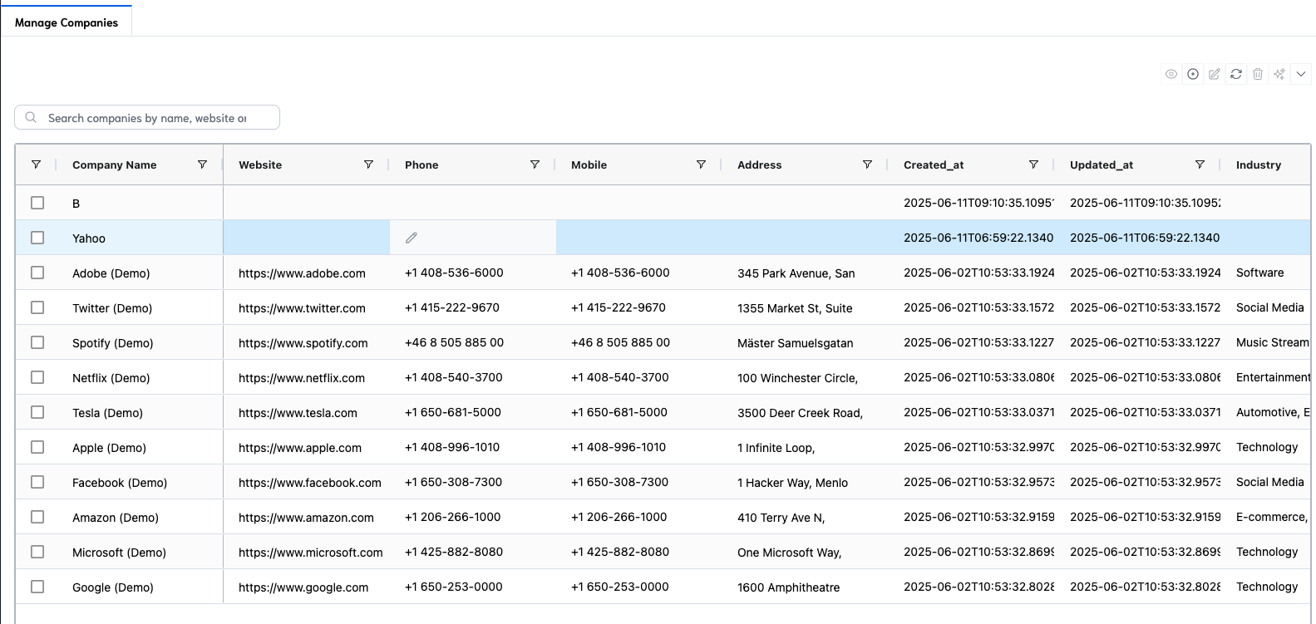Viewport: 1316px width, 624px height.
Task: Sort by Website column header
Action: tap(260, 165)
